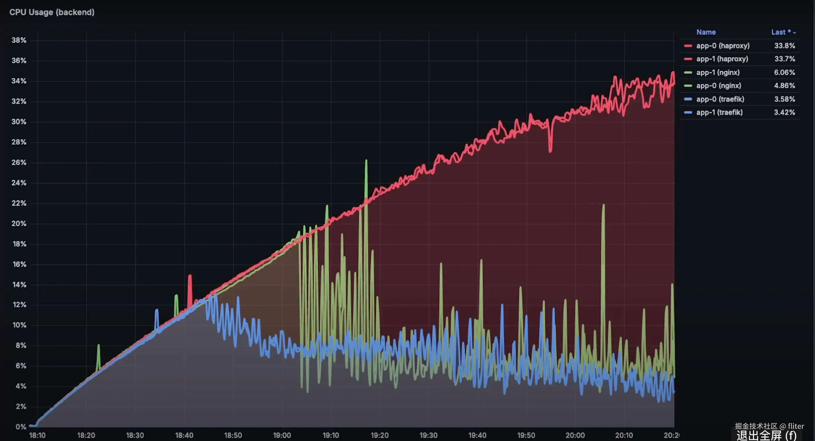Click the blue color marker of app-1 (traefik)

(688, 113)
